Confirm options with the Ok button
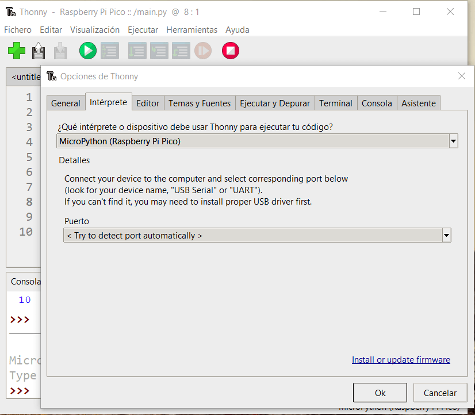Image resolution: width=475 pixels, height=415 pixels. pyautogui.click(x=380, y=393)
